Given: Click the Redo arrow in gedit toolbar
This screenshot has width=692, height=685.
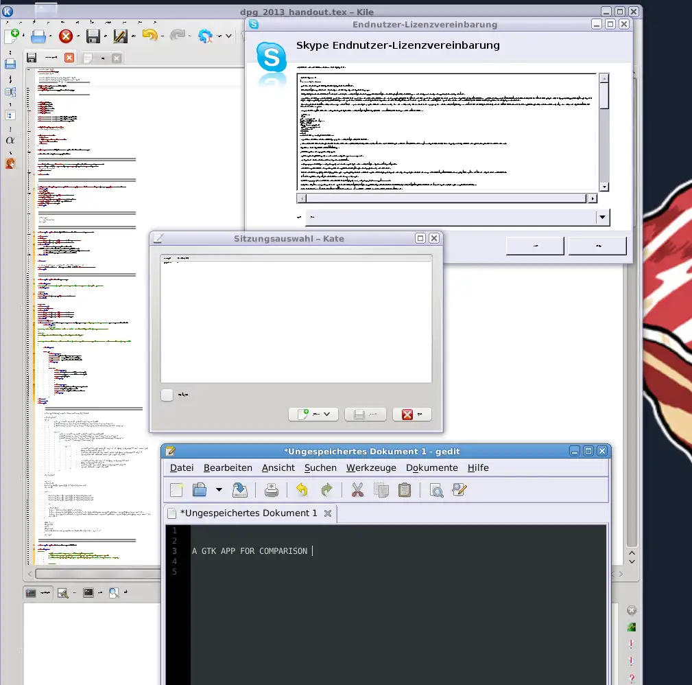Looking at the screenshot, I should (x=326, y=490).
